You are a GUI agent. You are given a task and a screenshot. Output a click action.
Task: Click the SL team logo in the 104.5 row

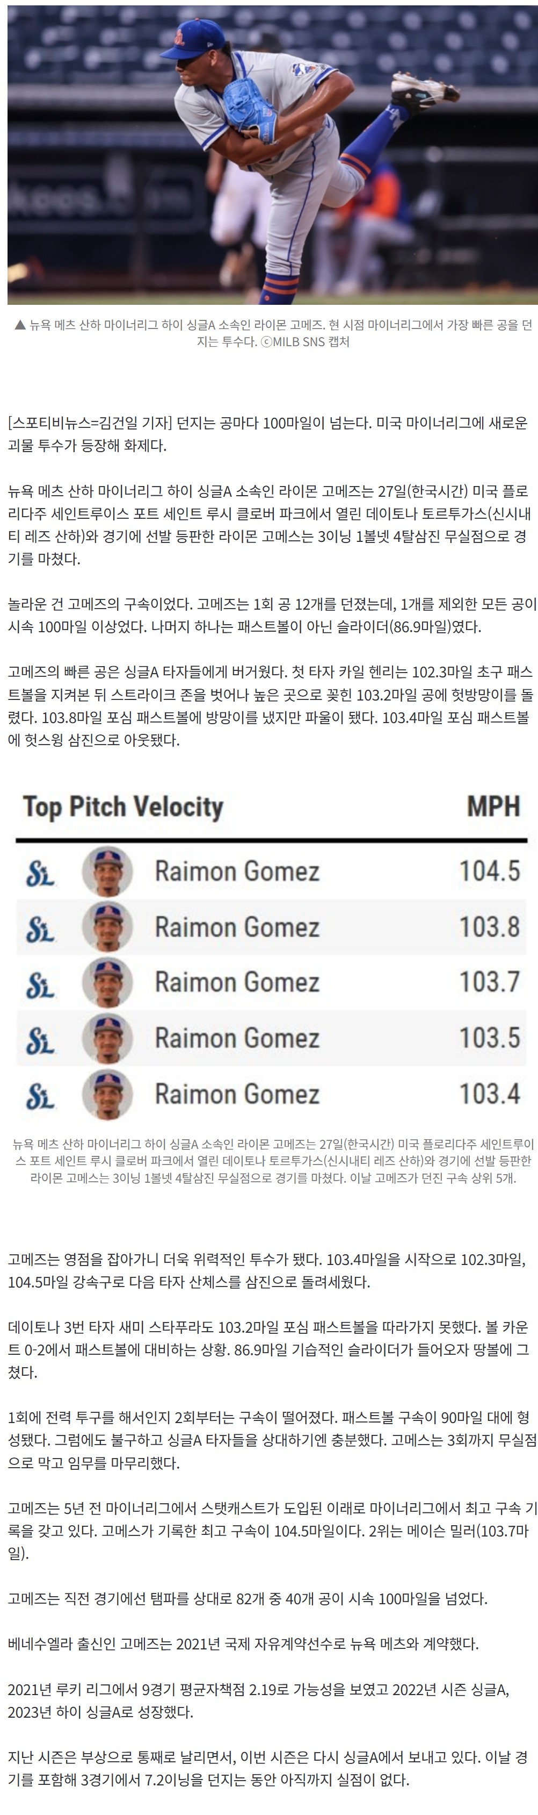pos(40,872)
